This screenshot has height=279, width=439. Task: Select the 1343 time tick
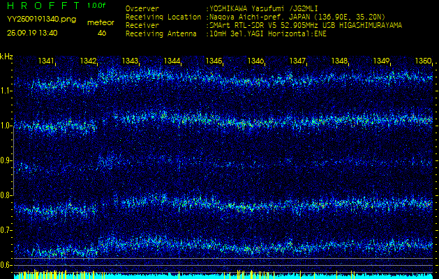tap(130, 61)
